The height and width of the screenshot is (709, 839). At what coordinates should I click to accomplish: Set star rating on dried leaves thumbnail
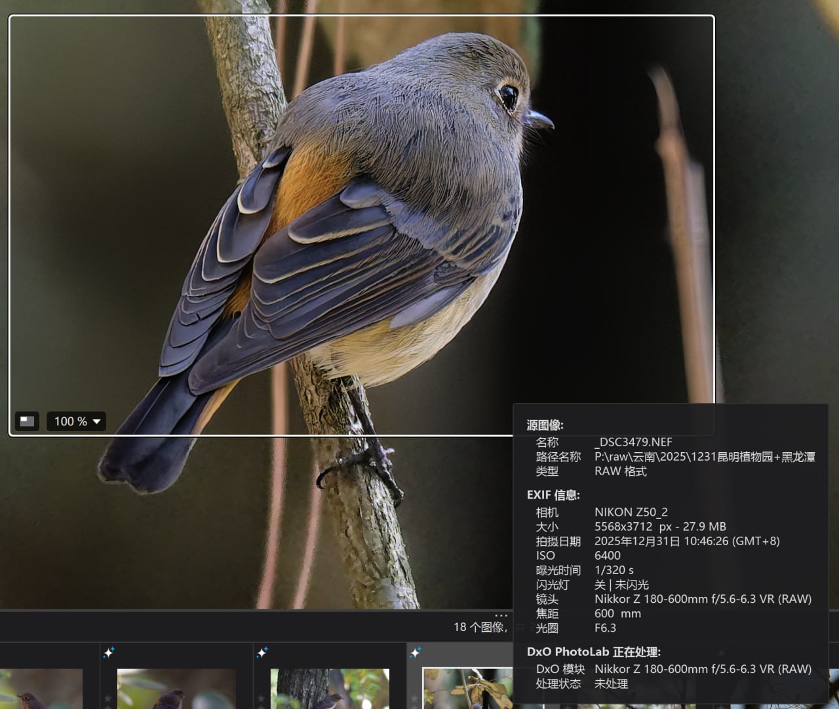pyautogui.click(x=414, y=699)
